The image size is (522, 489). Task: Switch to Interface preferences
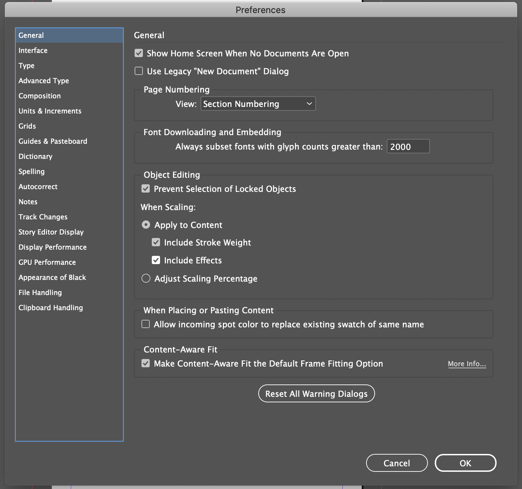pyautogui.click(x=33, y=50)
